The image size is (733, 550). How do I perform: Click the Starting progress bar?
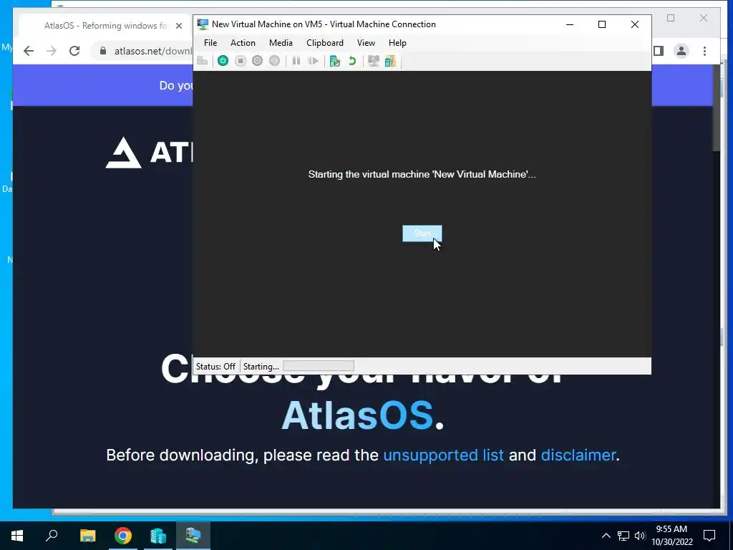(319, 366)
